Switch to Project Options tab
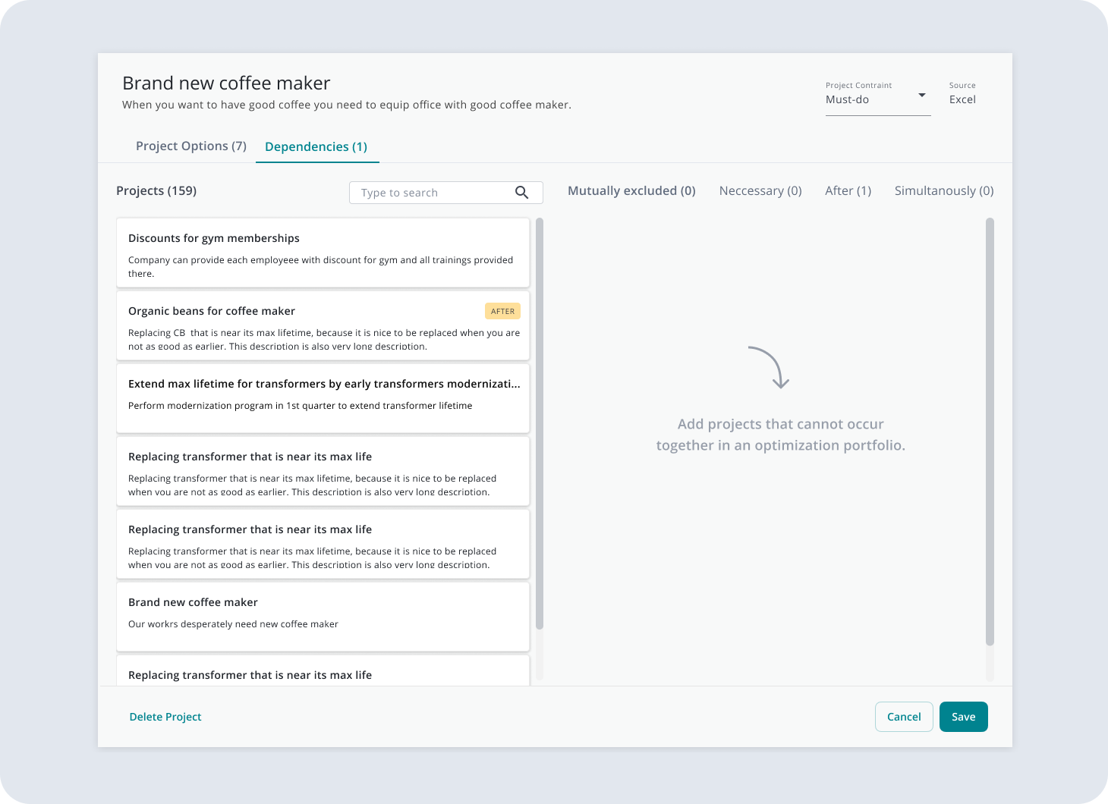Screen dimensions: 1108x804 pyautogui.click(x=190, y=146)
